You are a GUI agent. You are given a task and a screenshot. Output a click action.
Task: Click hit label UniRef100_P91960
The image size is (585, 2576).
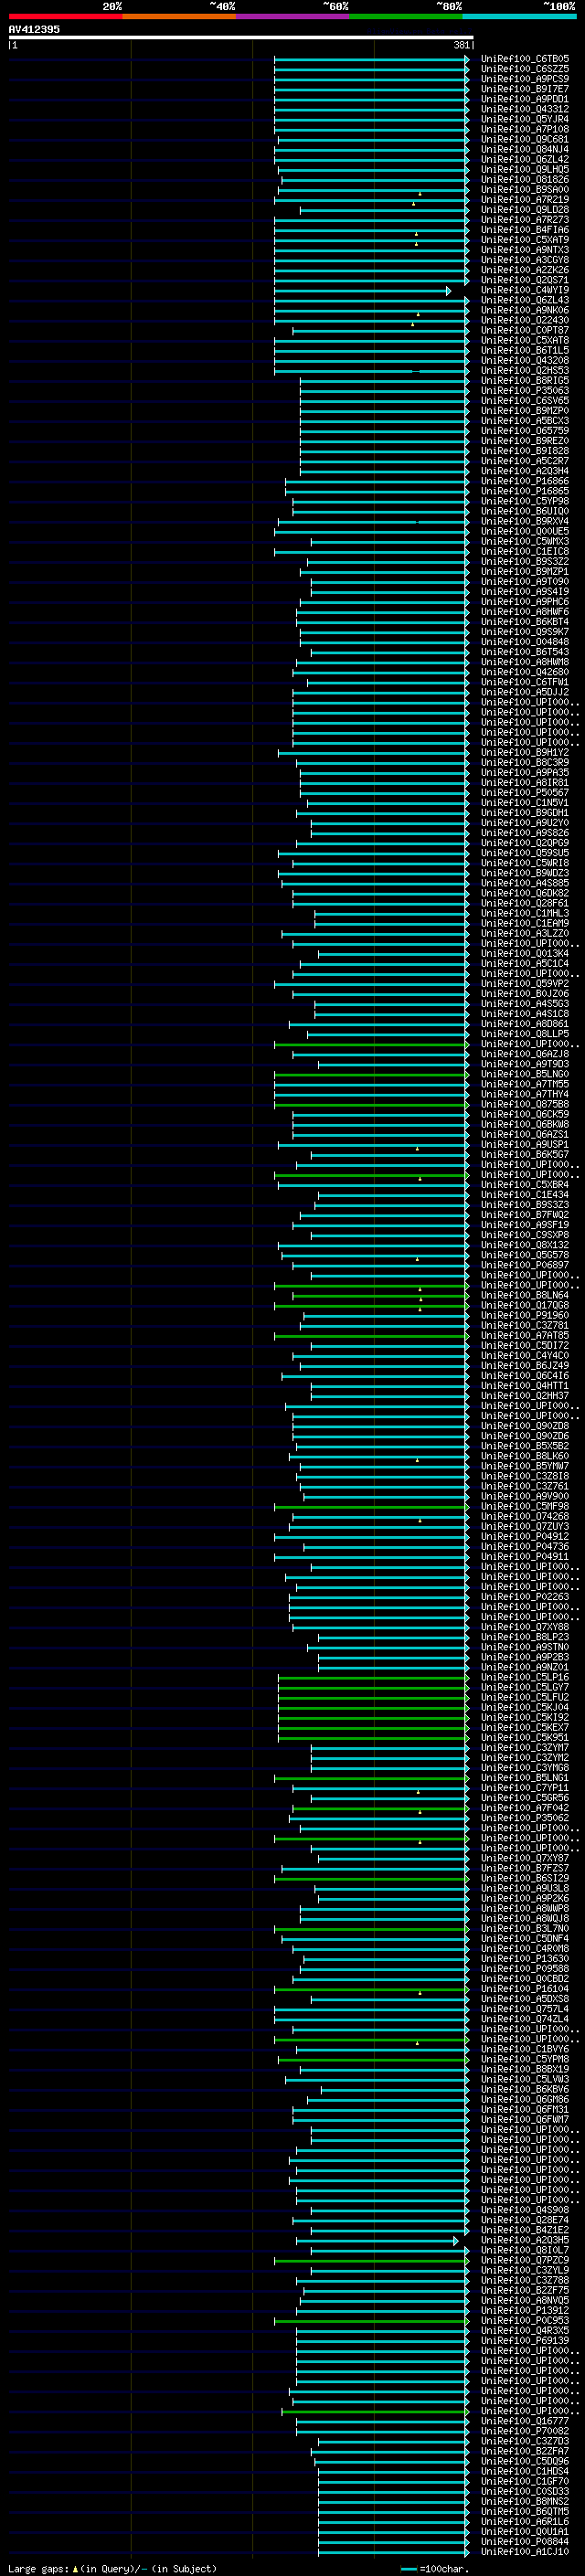pos(524,1316)
